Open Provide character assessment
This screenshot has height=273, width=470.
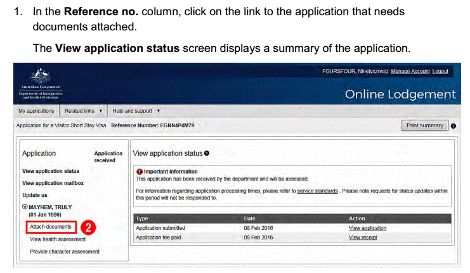(65, 251)
